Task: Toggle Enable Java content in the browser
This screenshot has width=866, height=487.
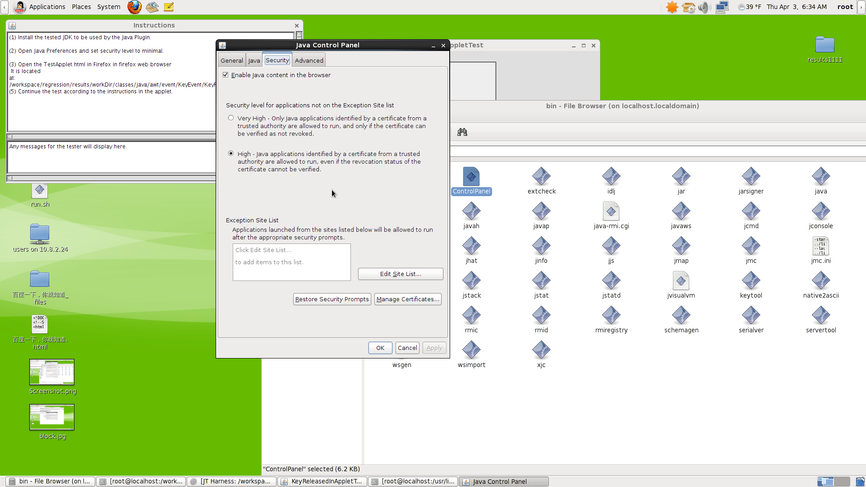Action: tap(226, 75)
